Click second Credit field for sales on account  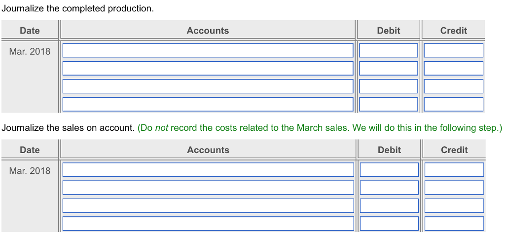454,188
